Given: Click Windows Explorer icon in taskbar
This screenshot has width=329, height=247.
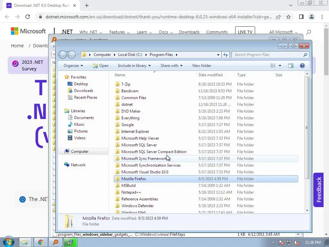Looking at the screenshot, I should pos(25,242).
